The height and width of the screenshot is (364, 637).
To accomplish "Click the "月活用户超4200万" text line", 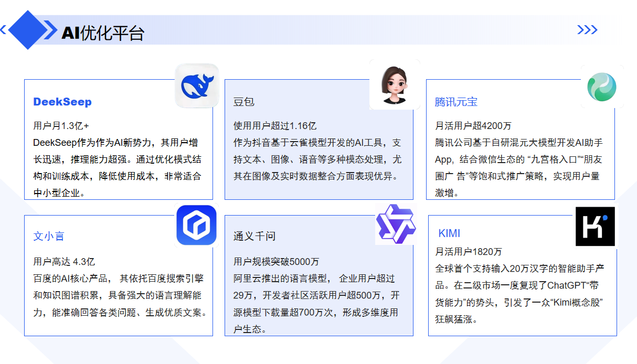I will coord(473,126).
